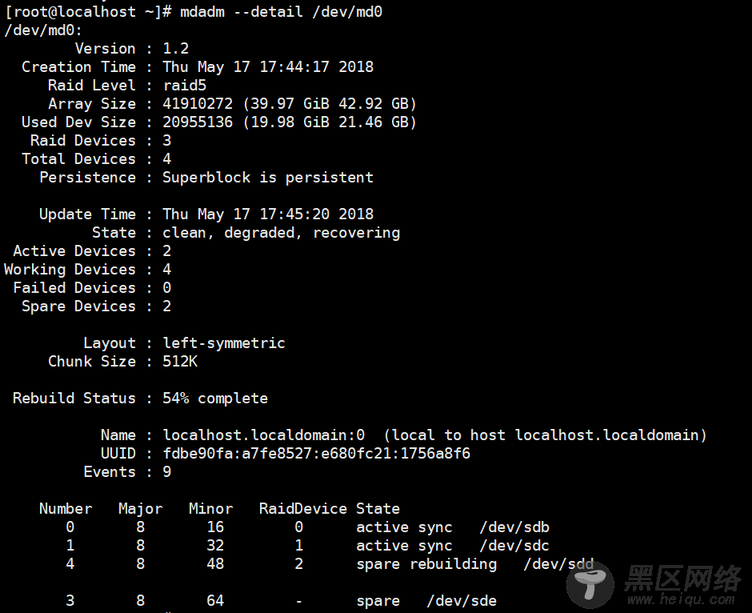The height and width of the screenshot is (613, 752).
Task: Click the device path '/dev/sdb'
Action: [x=514, y=527]
